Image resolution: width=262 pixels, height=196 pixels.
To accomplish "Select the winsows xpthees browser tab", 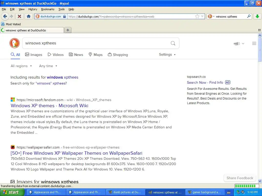I will pyautogui.click(x=32, y=30).
